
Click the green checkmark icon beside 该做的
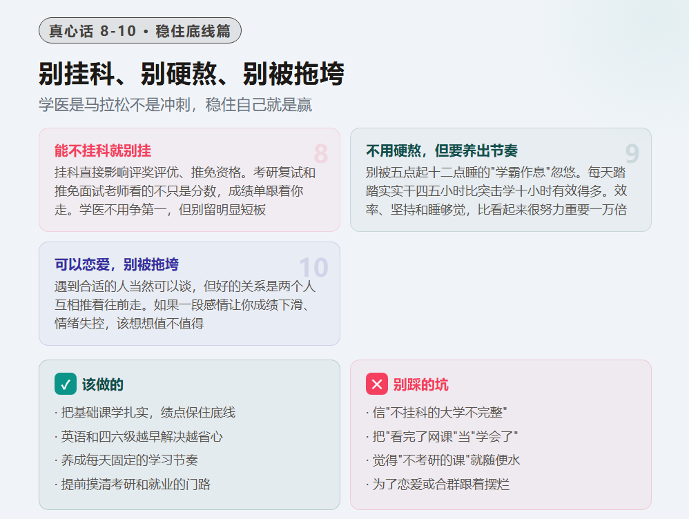(66, 384)
